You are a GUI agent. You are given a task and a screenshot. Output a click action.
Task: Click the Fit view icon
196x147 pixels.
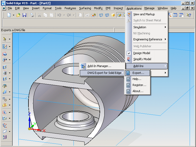[175, 15]
